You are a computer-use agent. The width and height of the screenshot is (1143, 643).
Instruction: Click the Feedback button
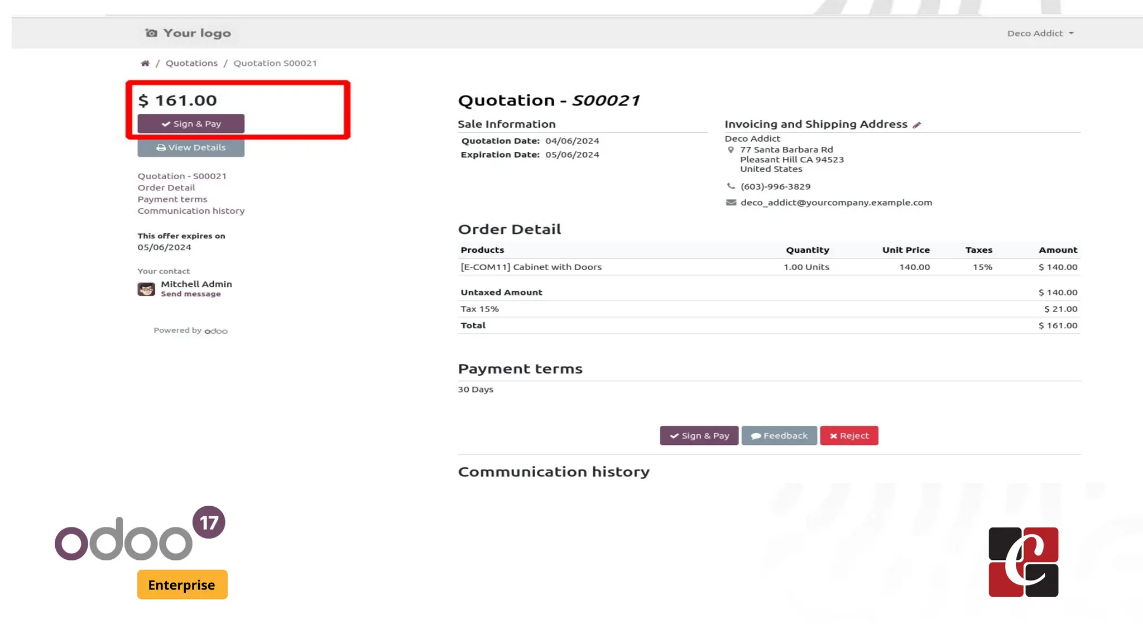pos(779,435)
